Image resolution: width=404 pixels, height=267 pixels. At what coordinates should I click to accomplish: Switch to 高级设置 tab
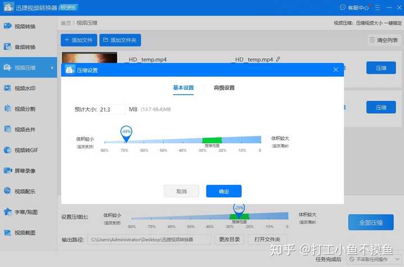click(x=224, y=88)
